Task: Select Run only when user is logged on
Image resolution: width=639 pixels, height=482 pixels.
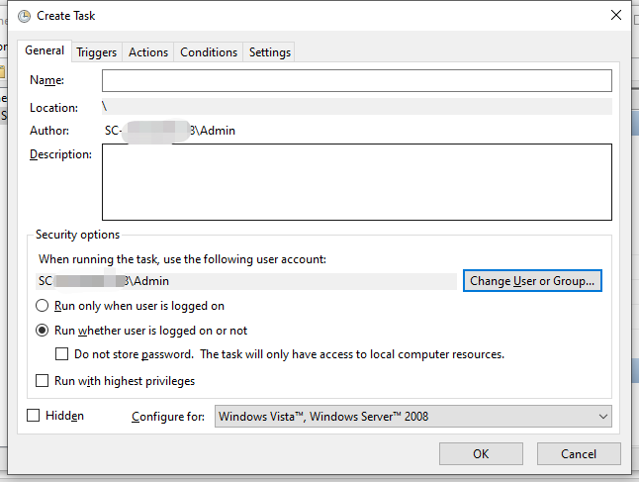Action: pyautogui.click(x=43, y=307)
